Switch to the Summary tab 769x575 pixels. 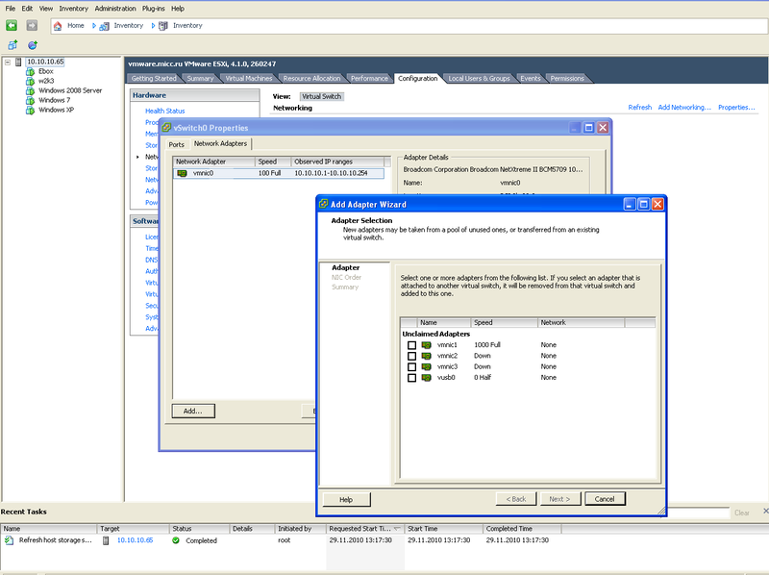tap(200, 79)
